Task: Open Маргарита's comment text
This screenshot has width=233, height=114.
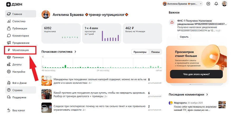Action: coord(195,108)
